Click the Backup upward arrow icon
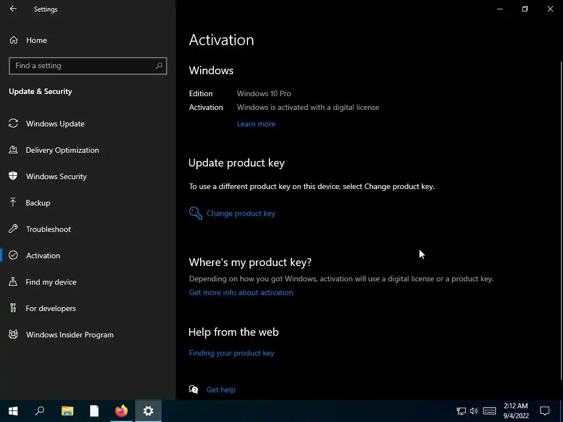 tap(13, 202)
